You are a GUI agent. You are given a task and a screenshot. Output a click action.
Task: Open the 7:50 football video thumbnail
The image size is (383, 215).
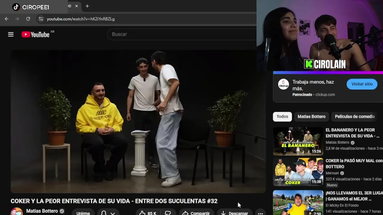[x=298, y=202]
